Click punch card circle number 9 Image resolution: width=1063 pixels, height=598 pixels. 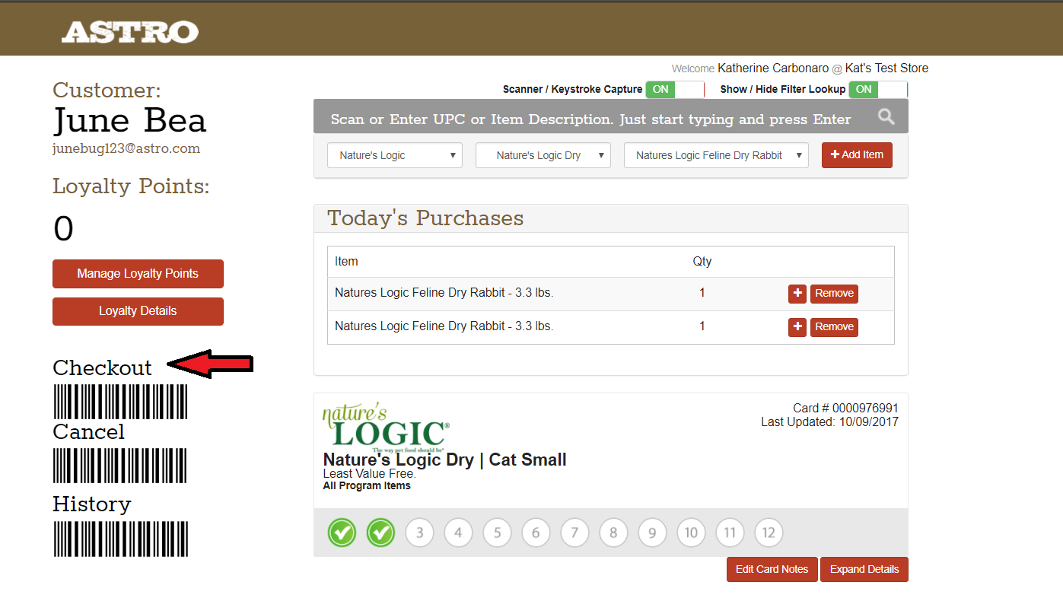(x=653, y=533)
